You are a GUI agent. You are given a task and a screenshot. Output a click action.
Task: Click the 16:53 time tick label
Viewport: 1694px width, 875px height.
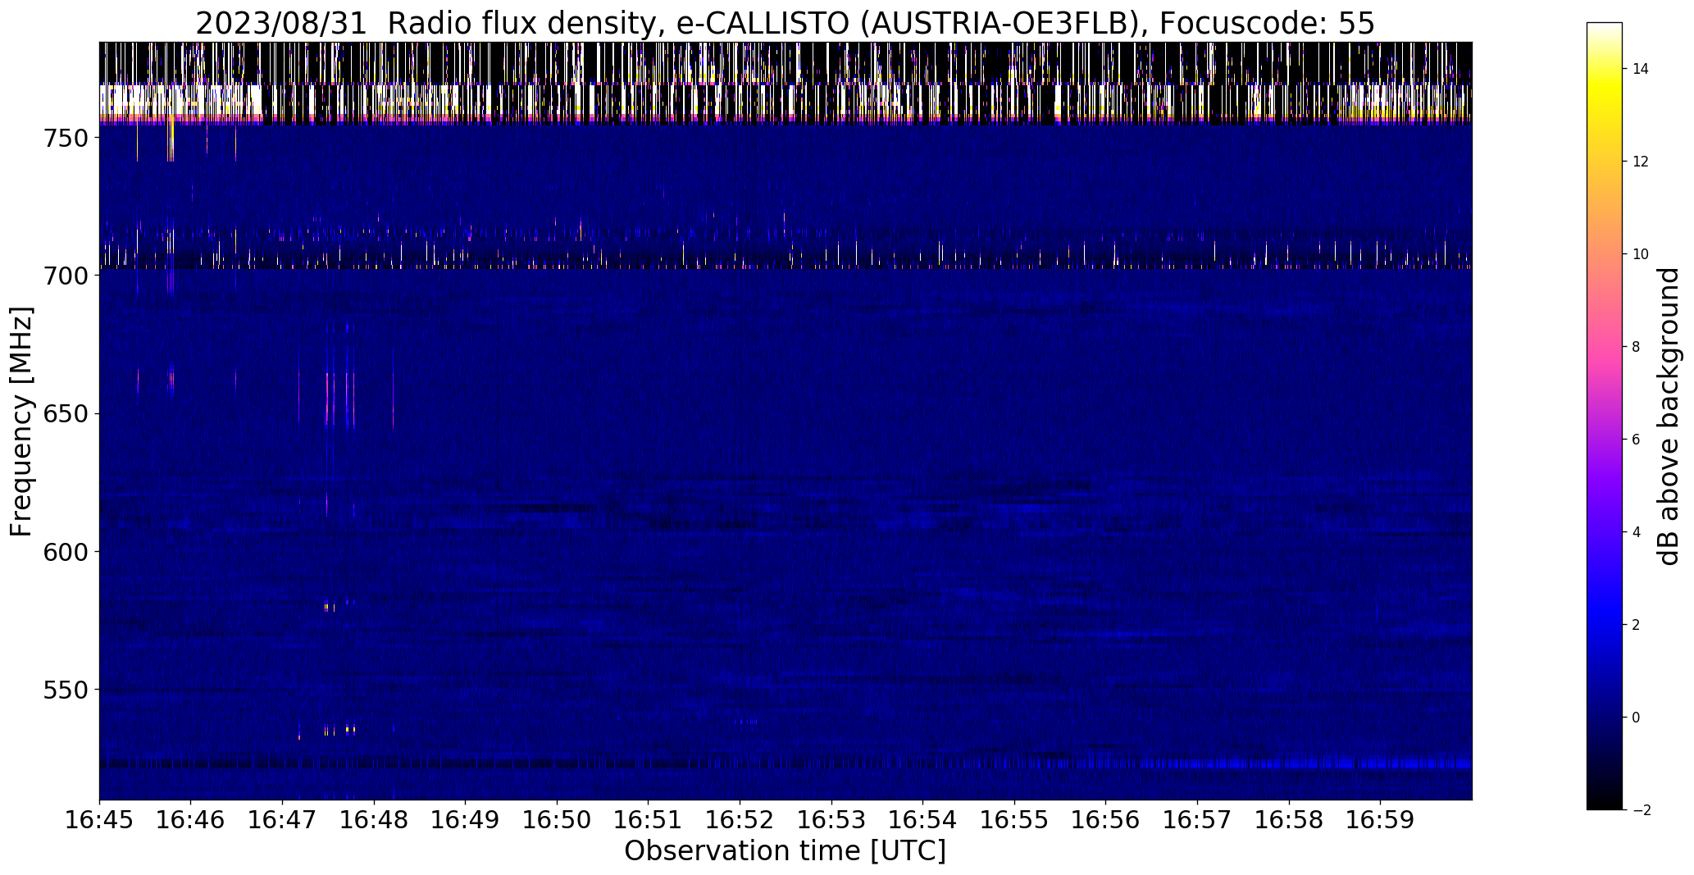point(832,820)
